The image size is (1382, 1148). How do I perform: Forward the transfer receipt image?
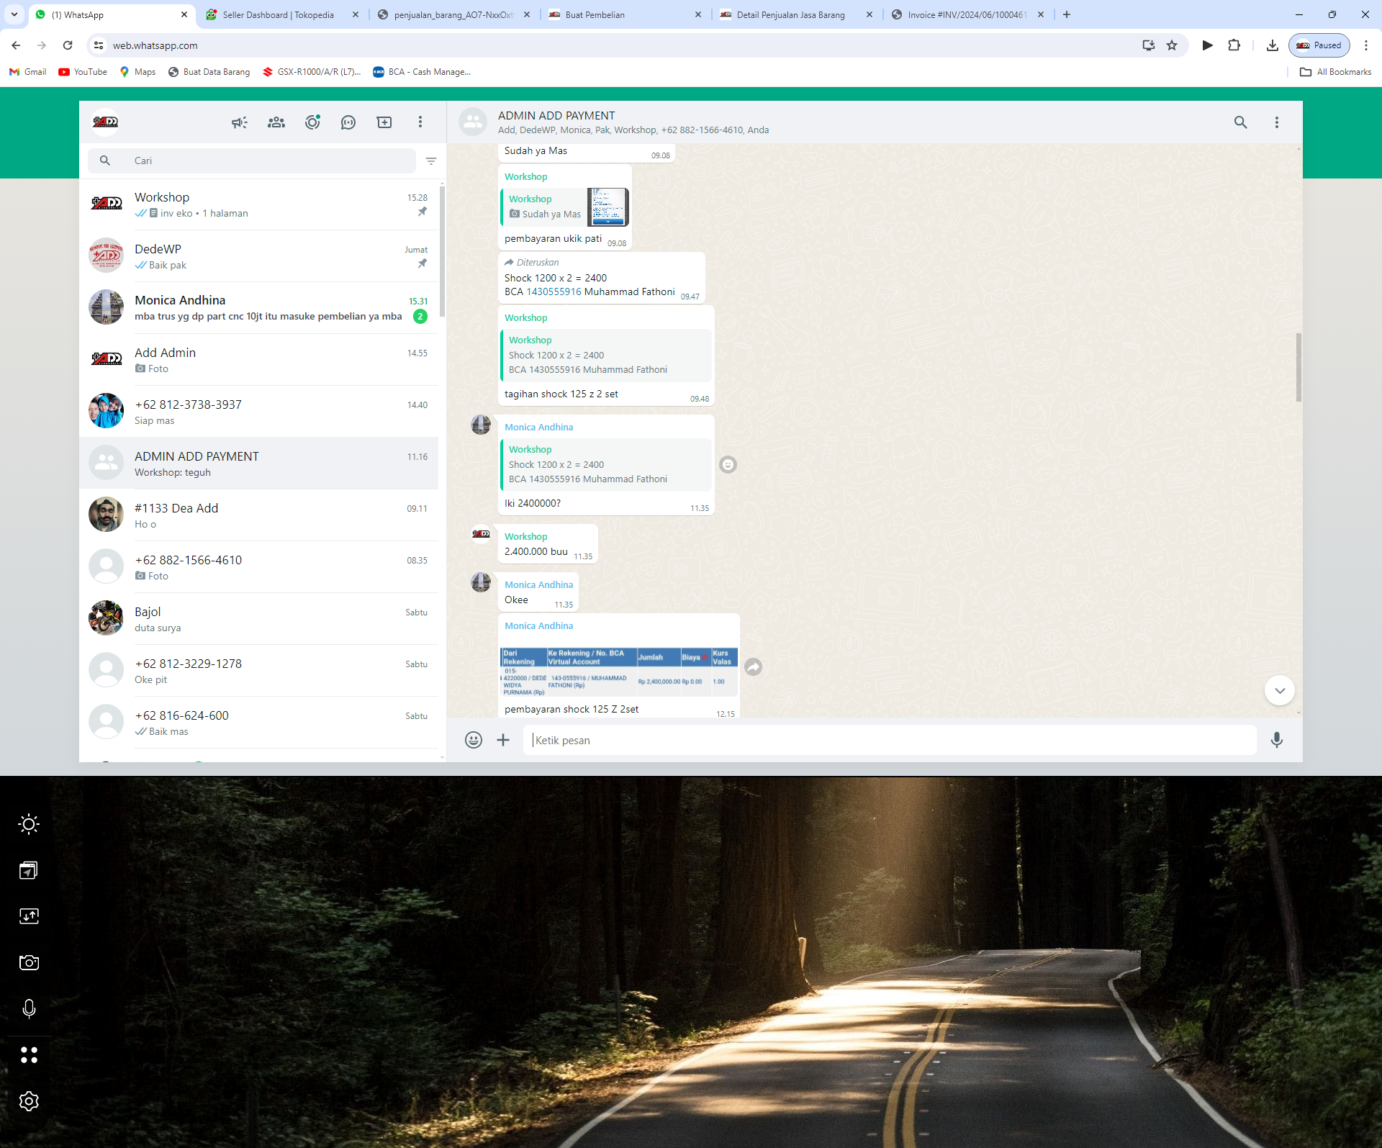[753, 667]
